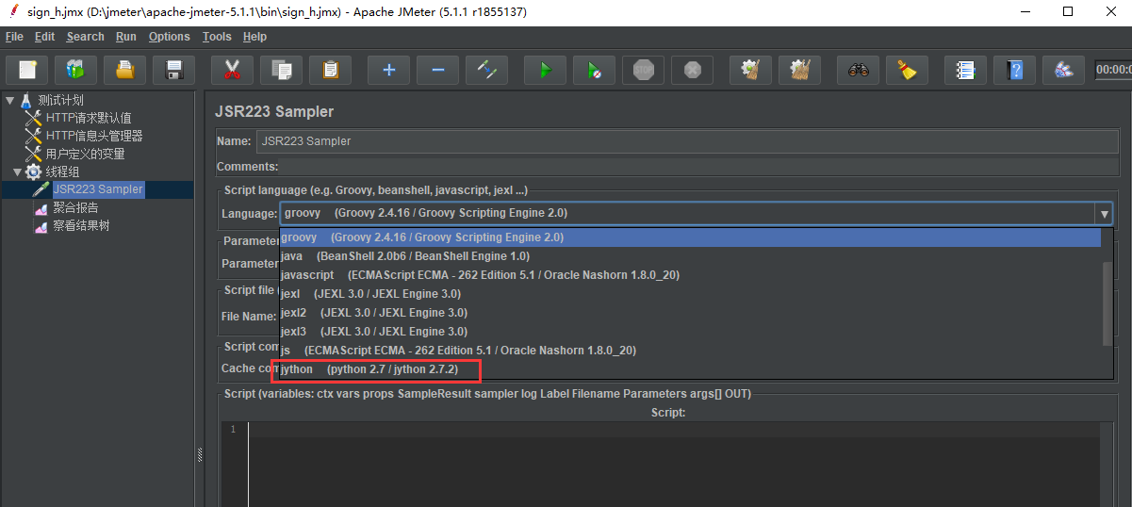Click the rightmost toolbar icon beside timer
Viewport: 1132px width, 507px height.
[1063, 70]
